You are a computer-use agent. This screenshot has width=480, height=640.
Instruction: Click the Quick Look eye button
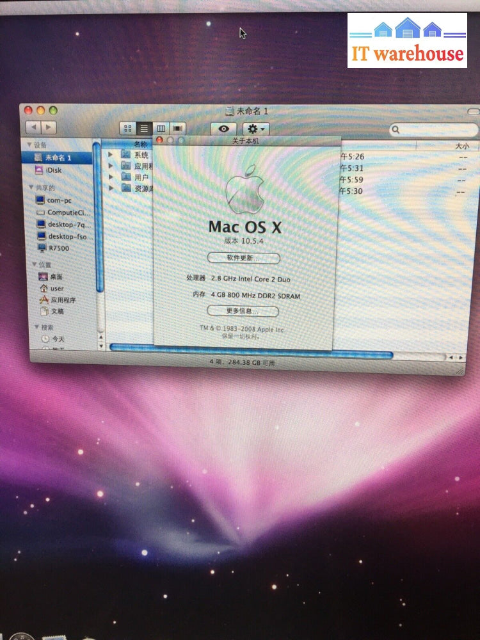223,129
